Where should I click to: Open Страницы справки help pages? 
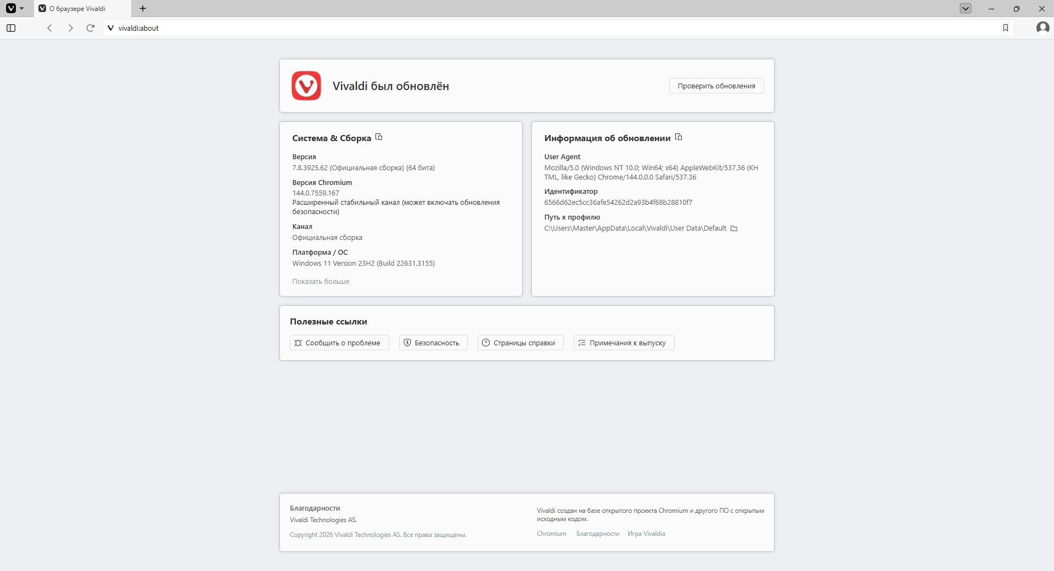click(520, 343)
